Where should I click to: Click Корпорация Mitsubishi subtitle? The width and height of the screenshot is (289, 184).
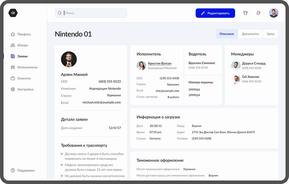(x=162, y=68)
